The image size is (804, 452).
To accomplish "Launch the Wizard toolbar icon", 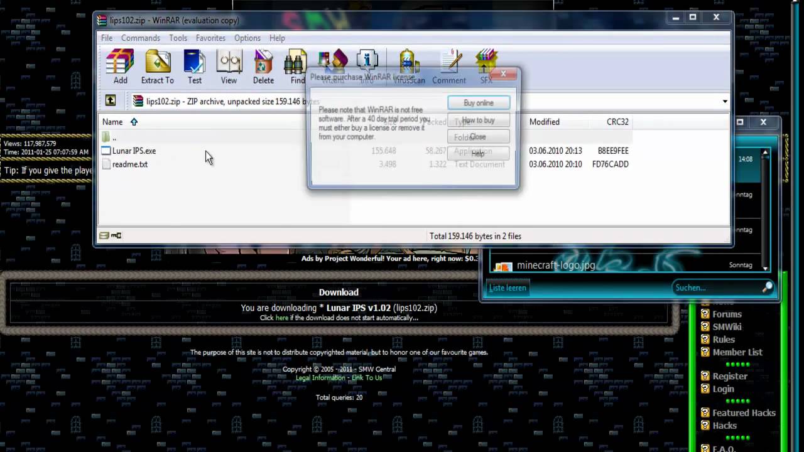I will [333, 67].
